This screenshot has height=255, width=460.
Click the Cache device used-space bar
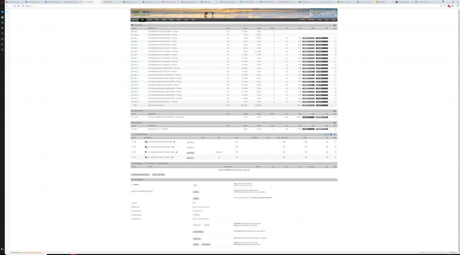(308, 117)
